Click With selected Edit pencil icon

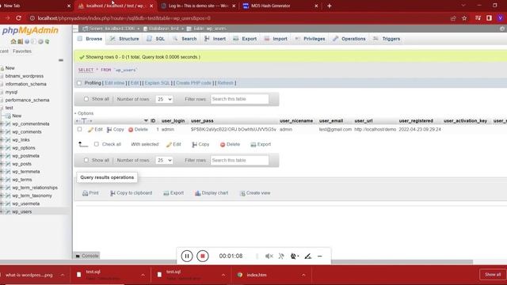pos(169,144)
